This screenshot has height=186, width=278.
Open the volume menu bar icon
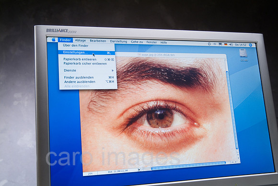[231, 45]
